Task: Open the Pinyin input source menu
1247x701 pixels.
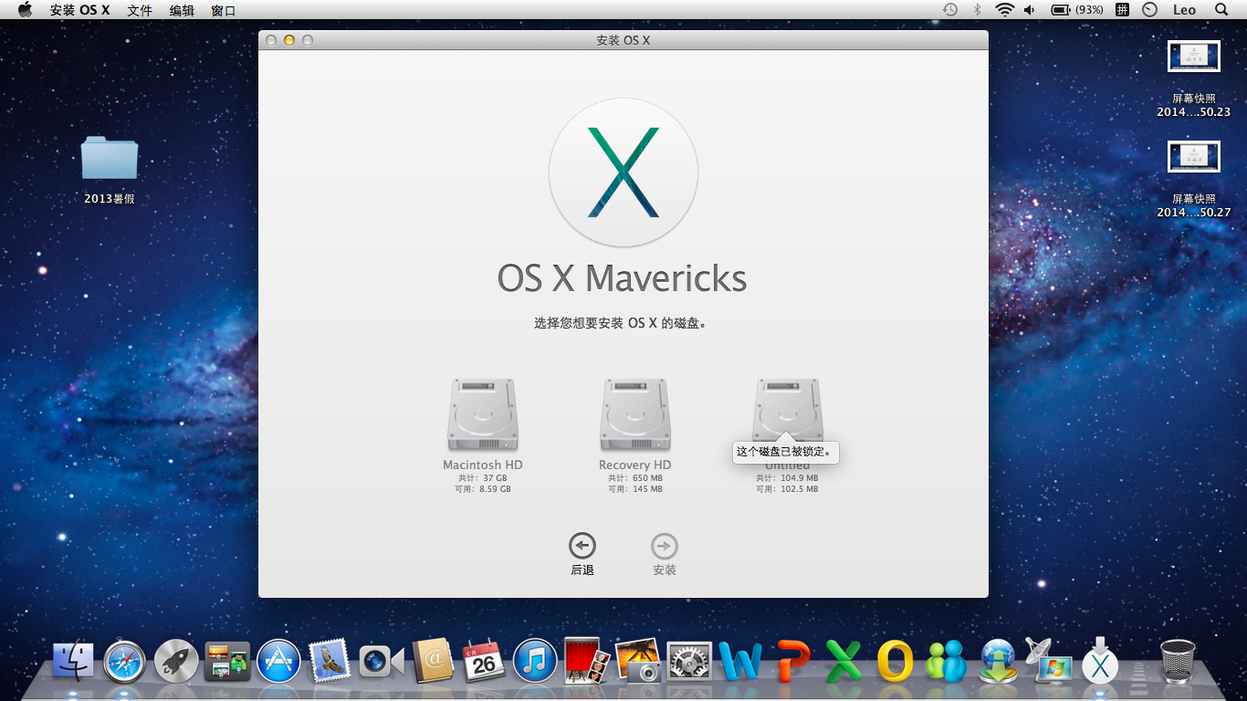Action: (1122, 10)
